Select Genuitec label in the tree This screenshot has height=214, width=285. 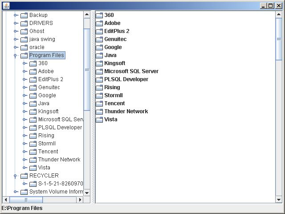49,87
